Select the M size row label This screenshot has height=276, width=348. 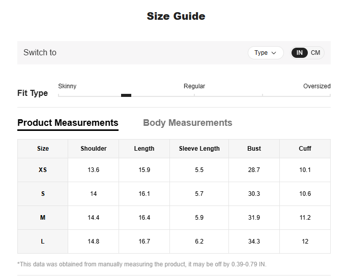[43, 218]
